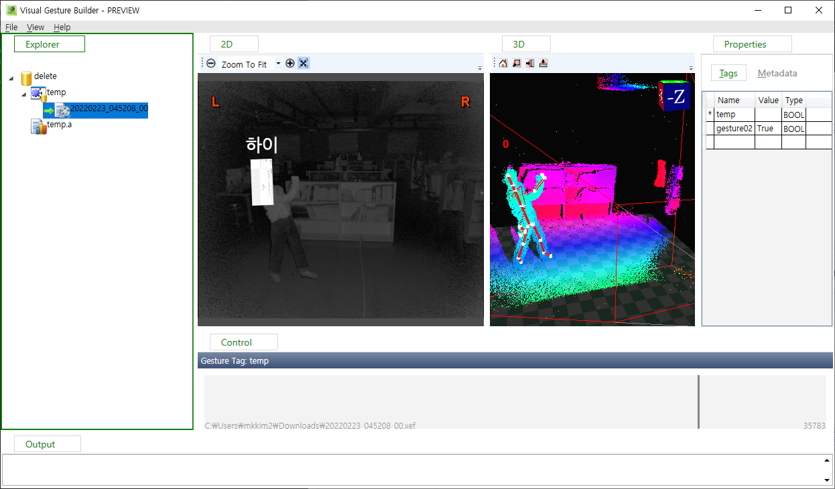Click the green arrow active-clip indicator
This screenshot has height=489, width=835.
(x=48, y=111)
